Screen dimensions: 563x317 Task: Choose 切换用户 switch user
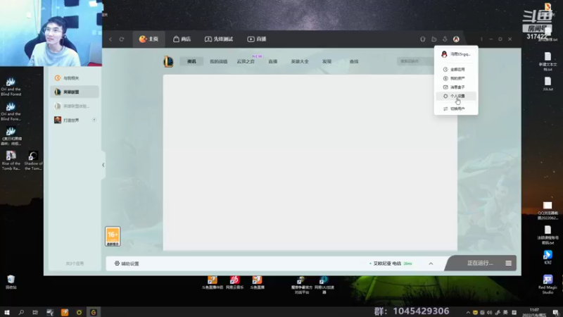click(456, 108)
